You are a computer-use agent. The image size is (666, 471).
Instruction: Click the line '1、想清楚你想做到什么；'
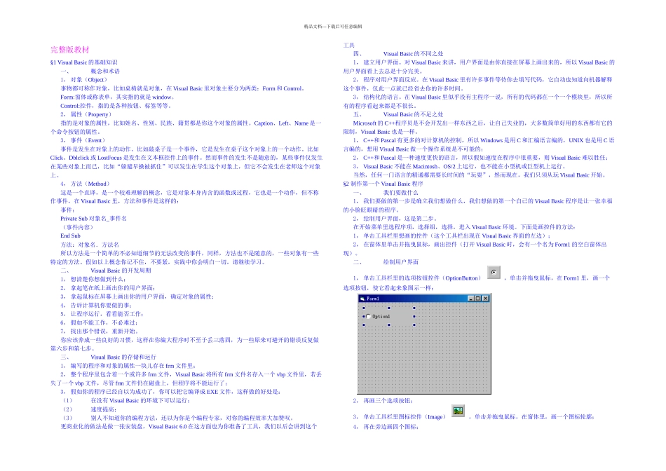tap(93, 279)
